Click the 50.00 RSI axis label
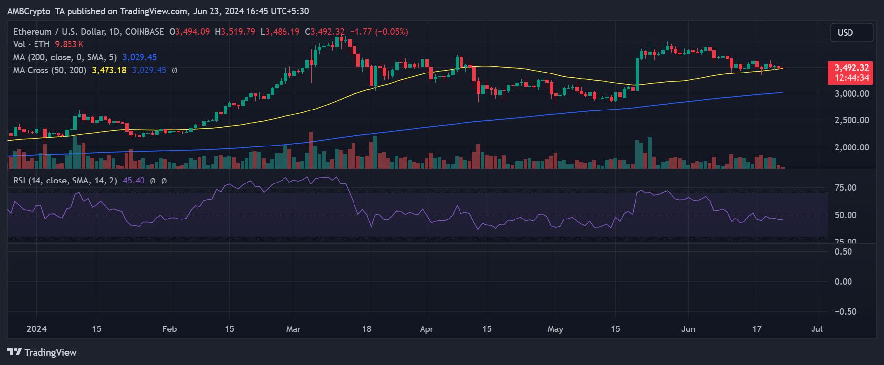The image size is (884, 365). coord(845,215)
